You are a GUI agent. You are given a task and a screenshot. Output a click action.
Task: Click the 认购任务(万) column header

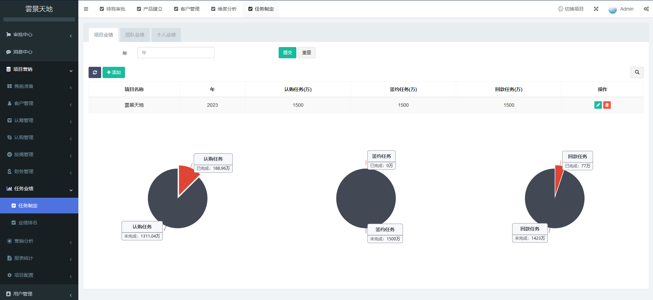click(x=298, y=89)
